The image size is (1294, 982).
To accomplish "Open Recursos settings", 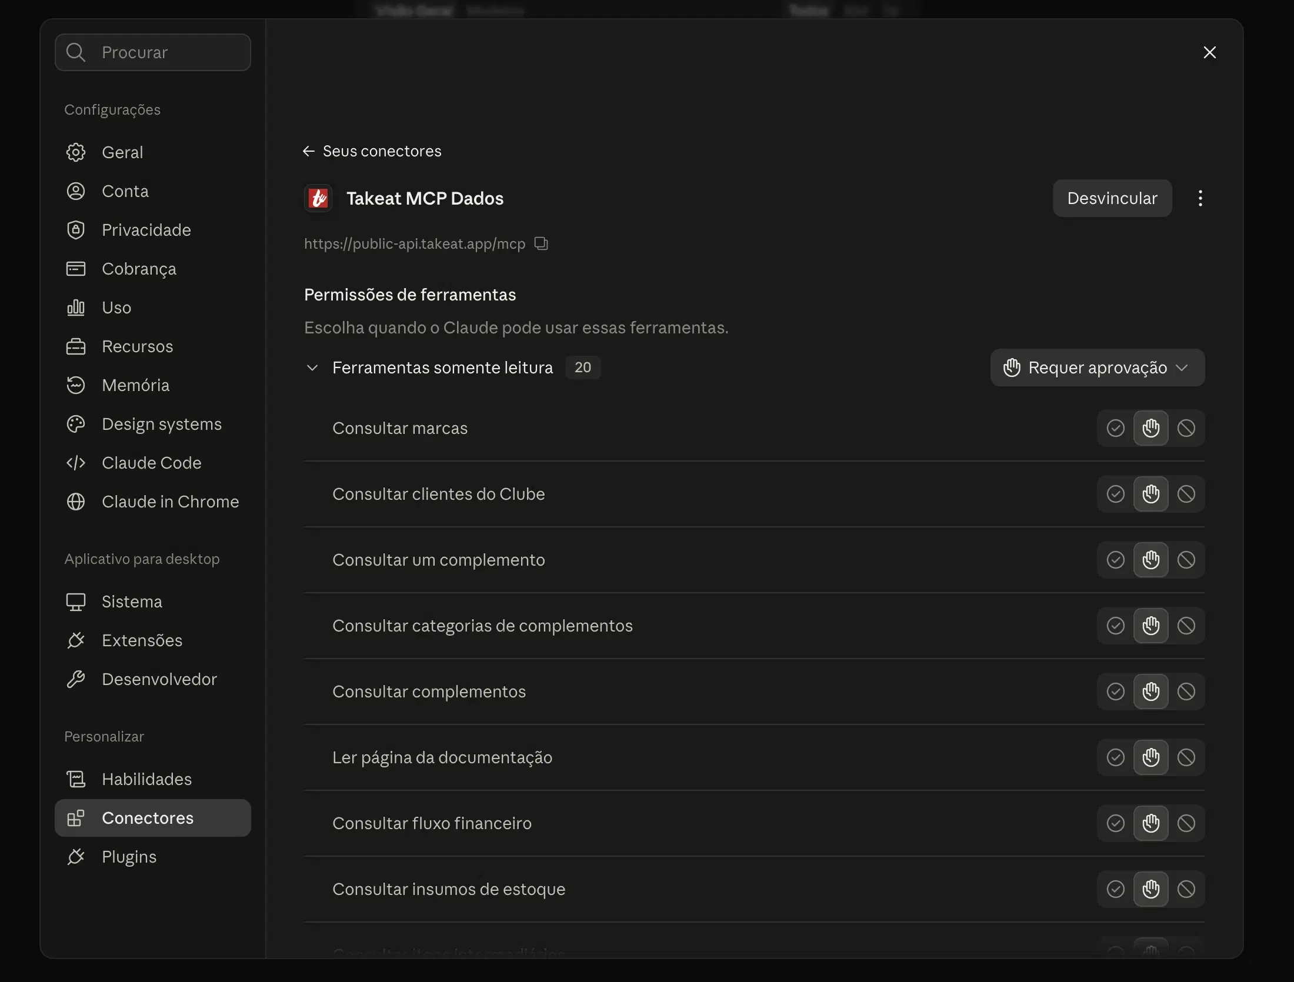I will pos(153,346).
